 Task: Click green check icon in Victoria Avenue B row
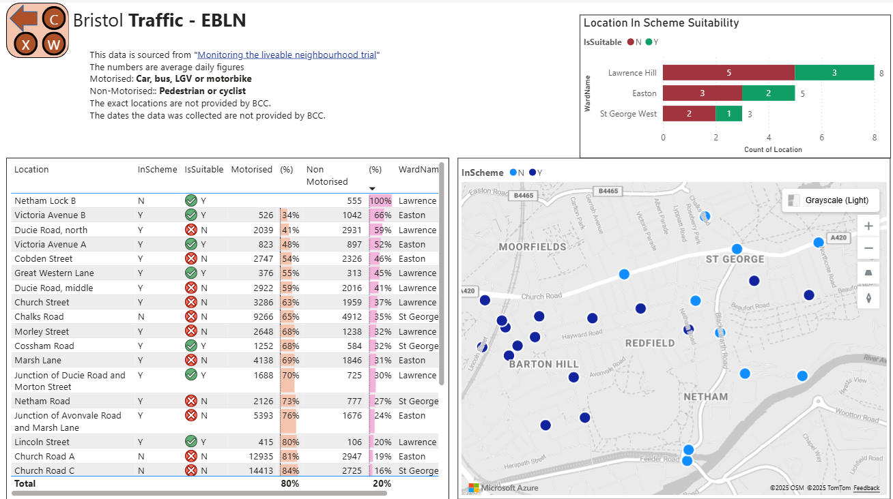pyautogui.click(x=190, y=215)
